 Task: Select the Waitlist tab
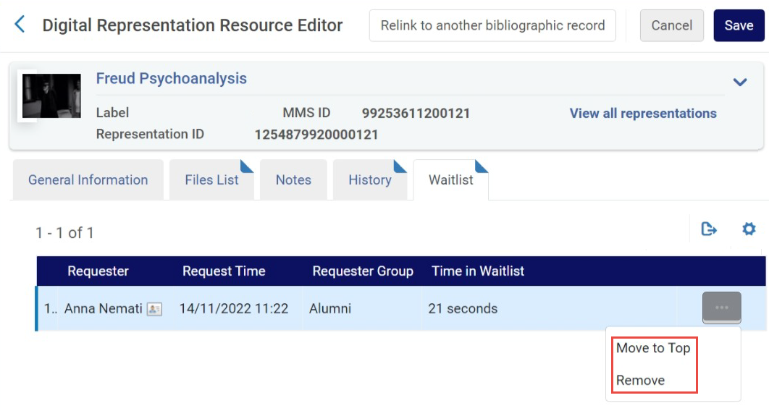450,179
